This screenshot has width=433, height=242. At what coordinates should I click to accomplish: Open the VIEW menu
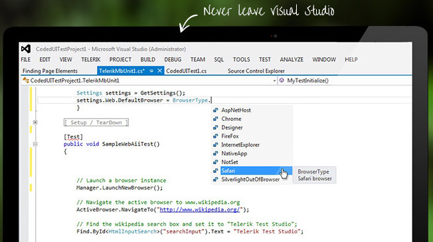tap(66, 59)
